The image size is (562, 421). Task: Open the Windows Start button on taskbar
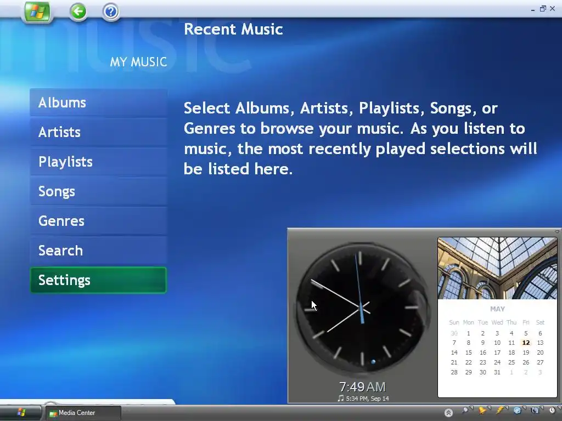(21, 413)
